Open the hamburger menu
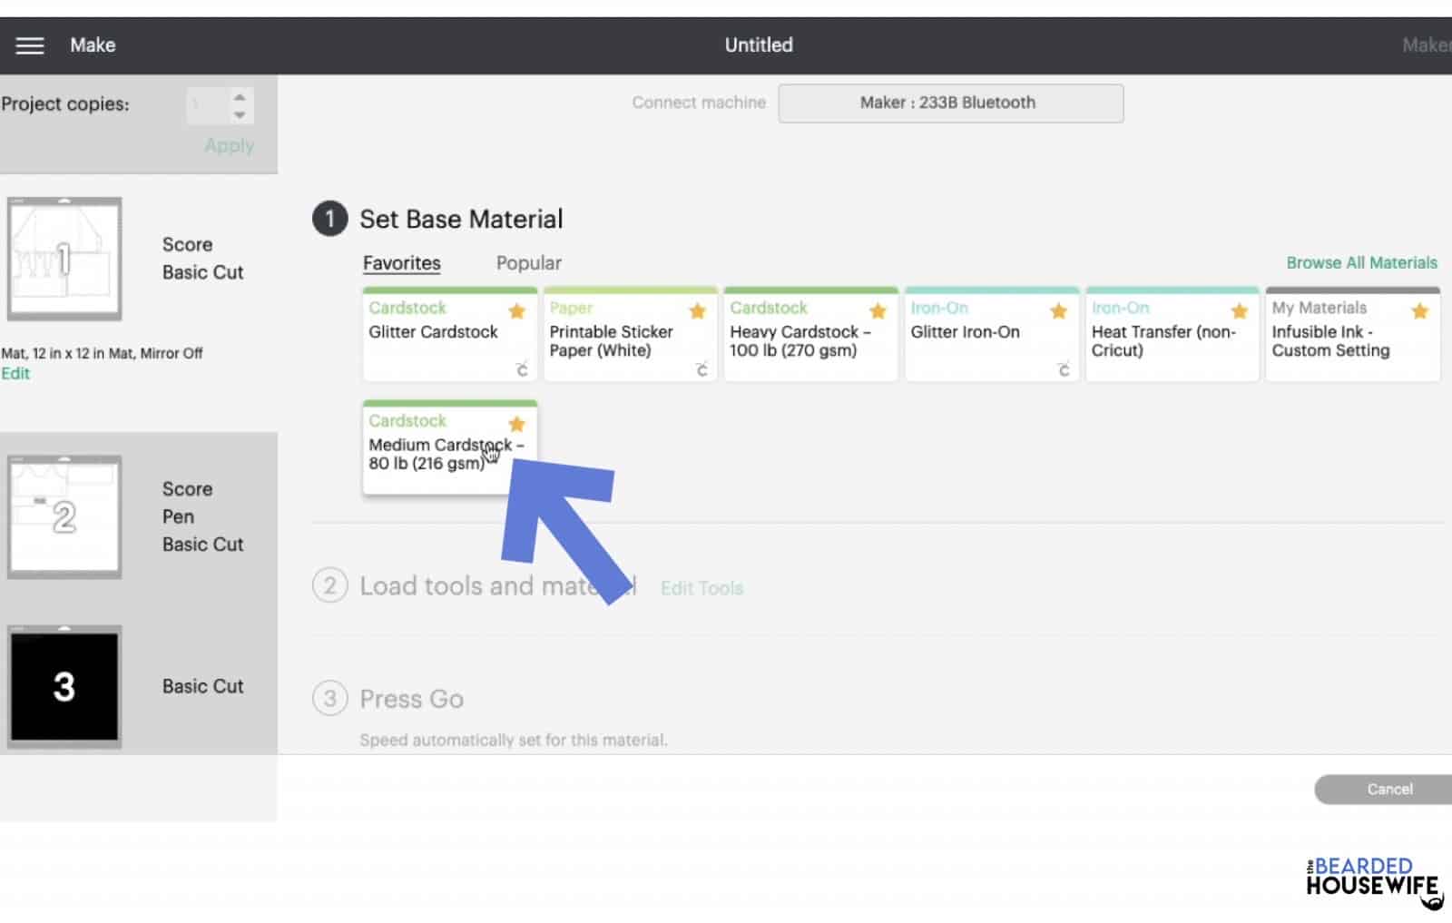Image resolution: width=1452 pixels, height=923 pixels. click(x=30, y=45)
